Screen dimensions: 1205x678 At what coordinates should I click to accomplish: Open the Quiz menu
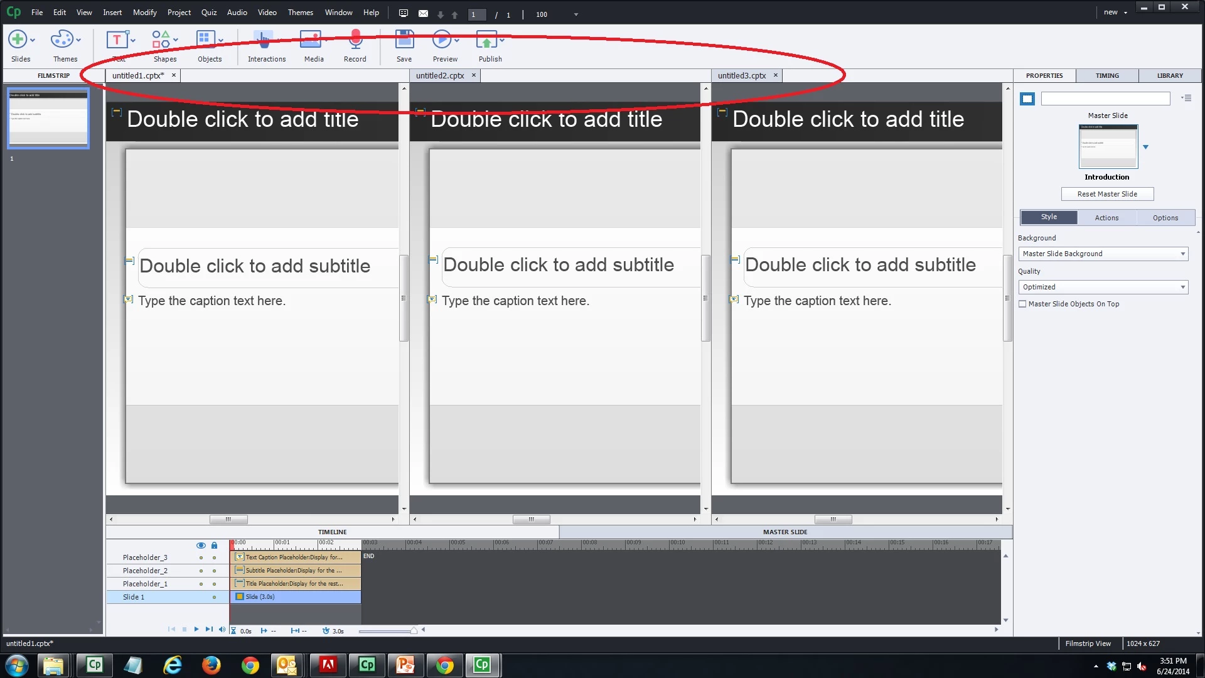[208, 13]
